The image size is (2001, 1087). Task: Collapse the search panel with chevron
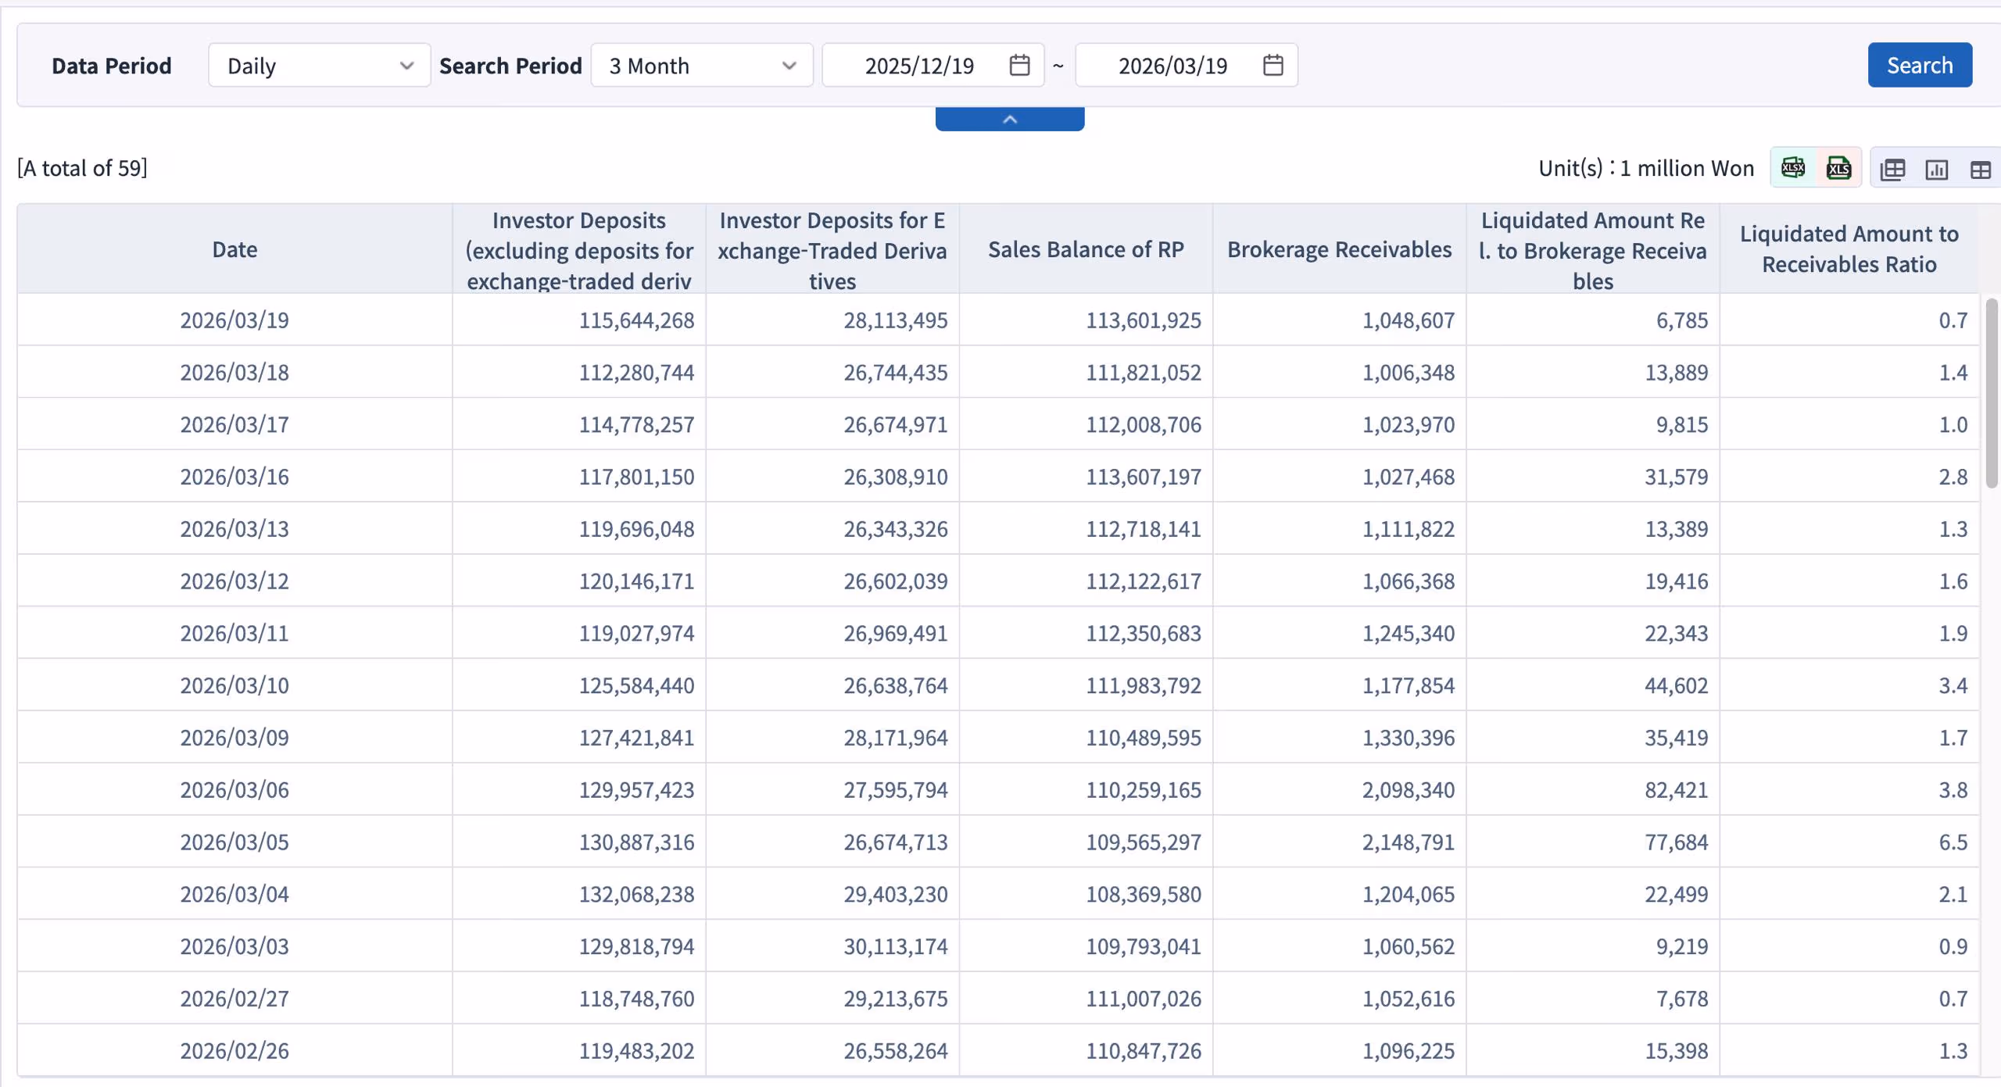tap(1009, 120)
